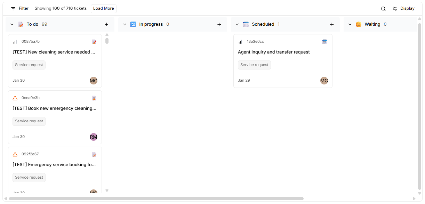Click Service request tag on ticket 092f2a67

29,178
